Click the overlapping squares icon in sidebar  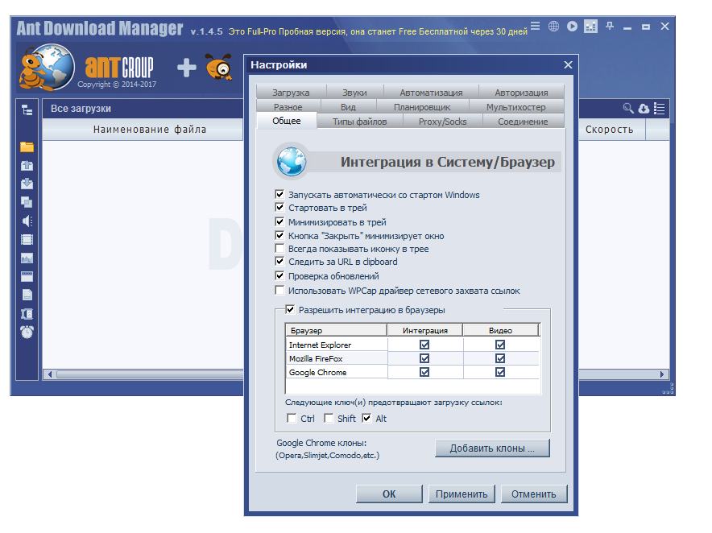[27, 202]
